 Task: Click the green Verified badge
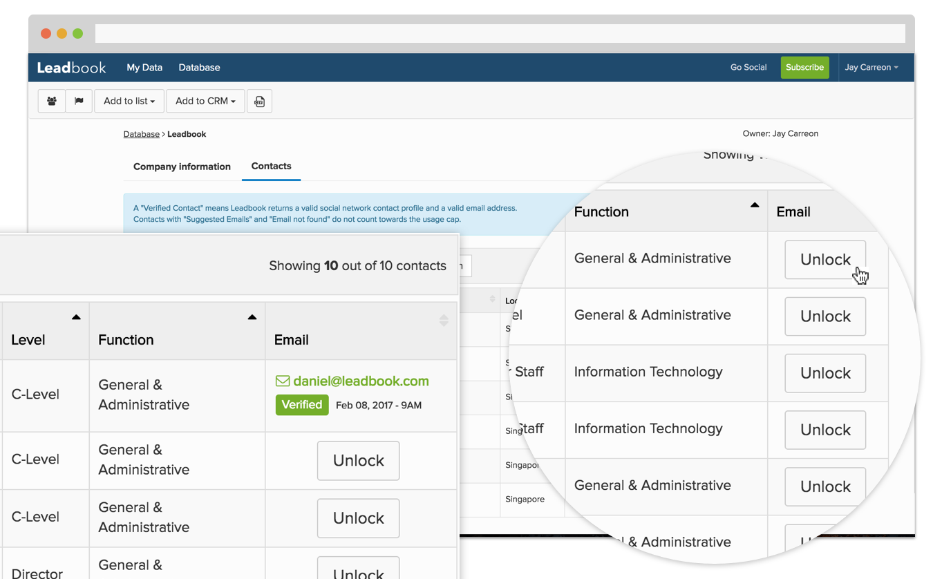tap(302, 405)
